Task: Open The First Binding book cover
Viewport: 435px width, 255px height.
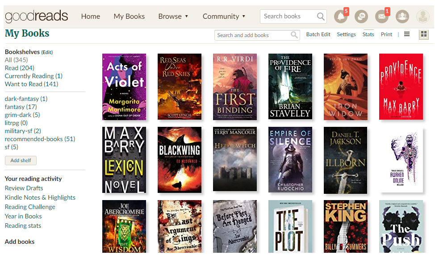Action: 235,87
